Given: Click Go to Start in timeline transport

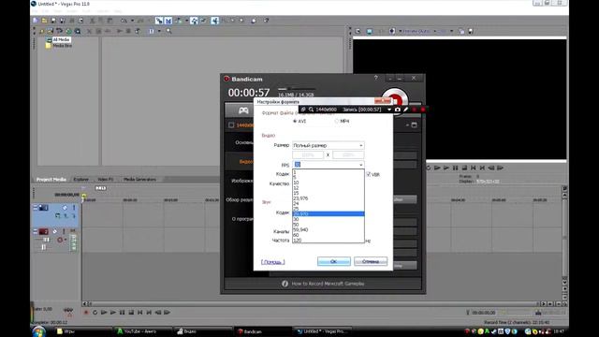Looking at the screenshot, I should coord(140,313).
